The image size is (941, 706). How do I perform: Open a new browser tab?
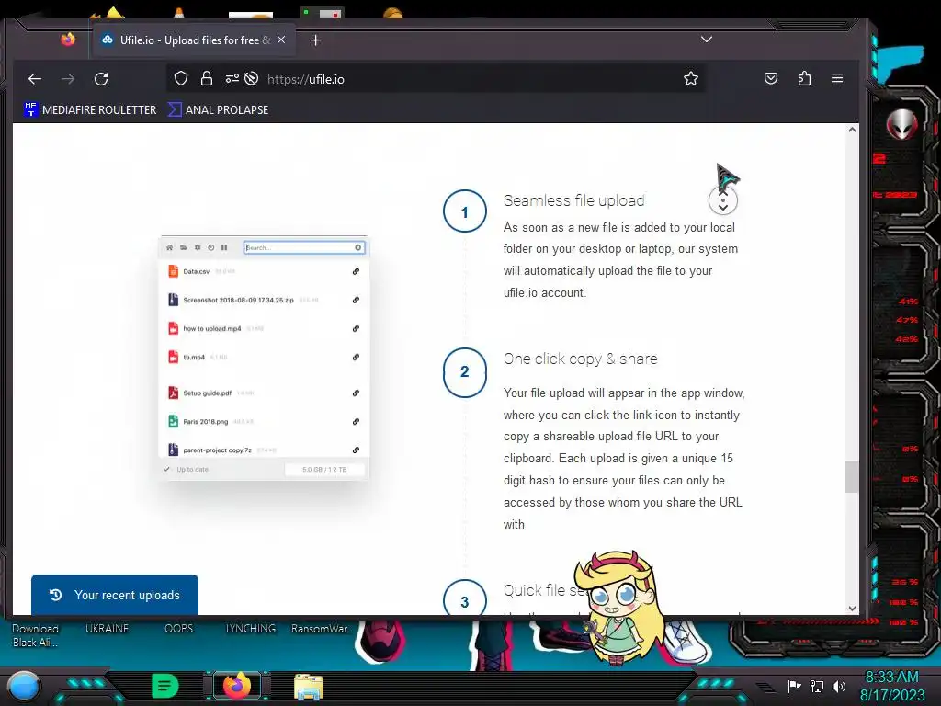(x=316, y=40)
